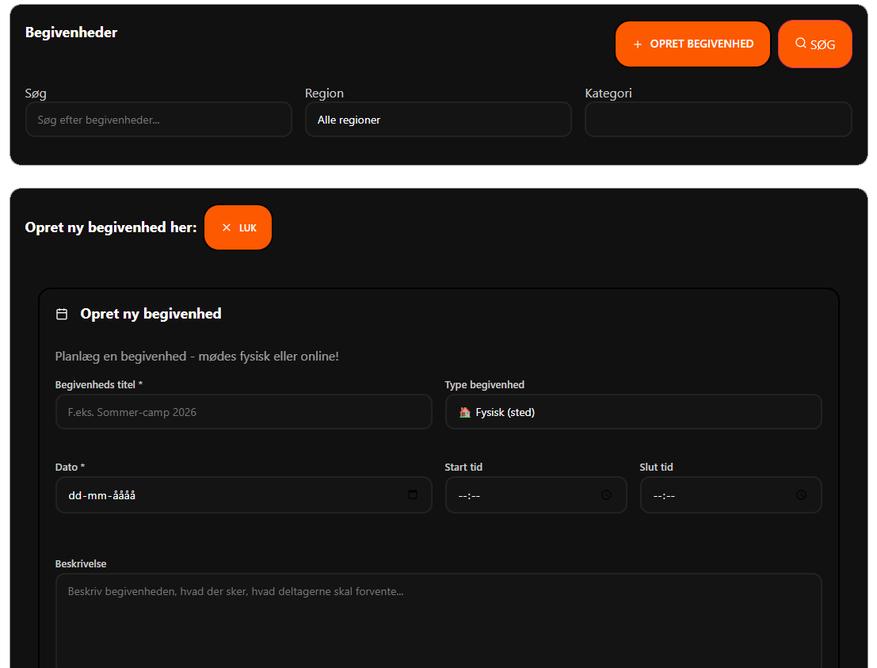Click the 'Beskrivelse' label

[81, 564]
